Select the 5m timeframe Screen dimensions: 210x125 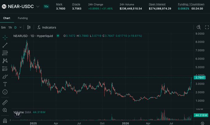click(3, 27)
